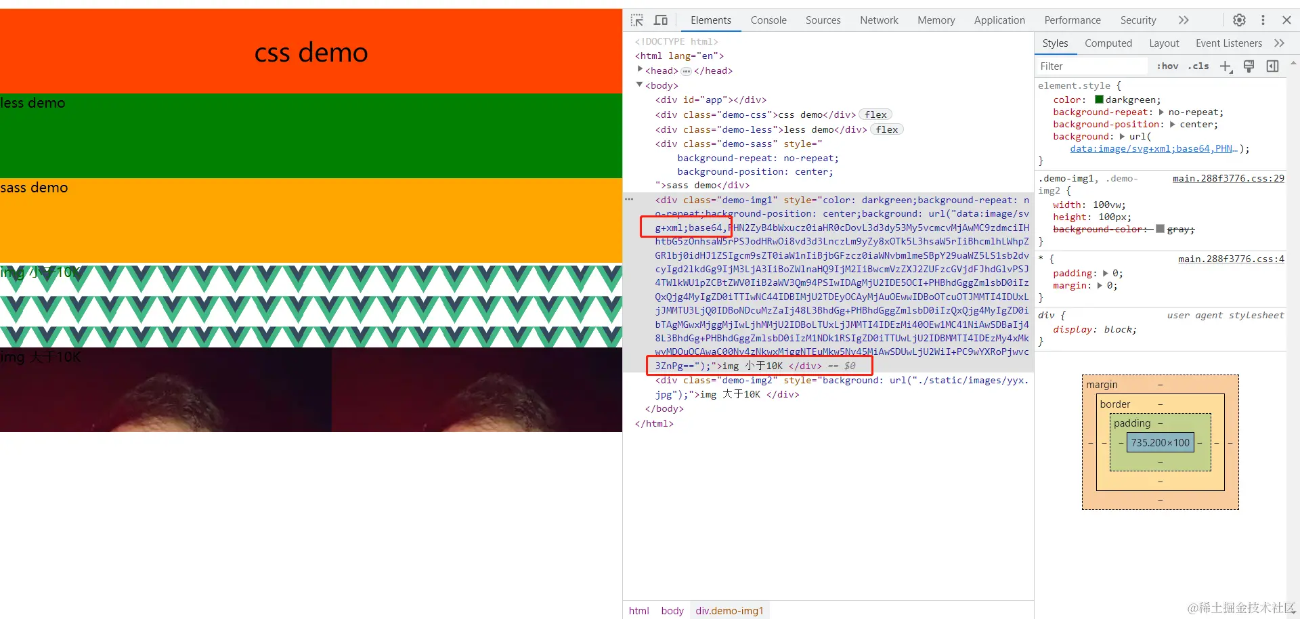The height and width of the screenshot is (619, 1300).
Task: Open the DevTools three-dot customize menu
Action: click(x=1263, y=20)
